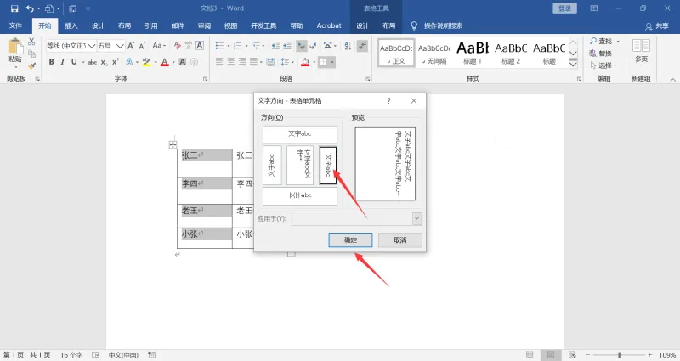Cancel the text direction dialog
Screen dimensions: 680x361
click(399, 240)
